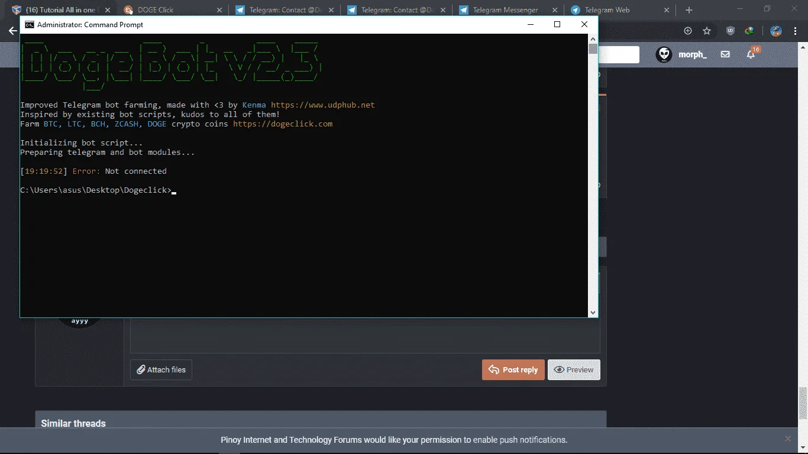
Task: Click the https://www.udphub.net URL in the terminal
Action: pyautogui.click(x=323, y=105)
